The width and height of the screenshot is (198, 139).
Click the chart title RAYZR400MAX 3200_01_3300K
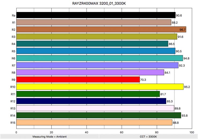[x=99, y=3]
